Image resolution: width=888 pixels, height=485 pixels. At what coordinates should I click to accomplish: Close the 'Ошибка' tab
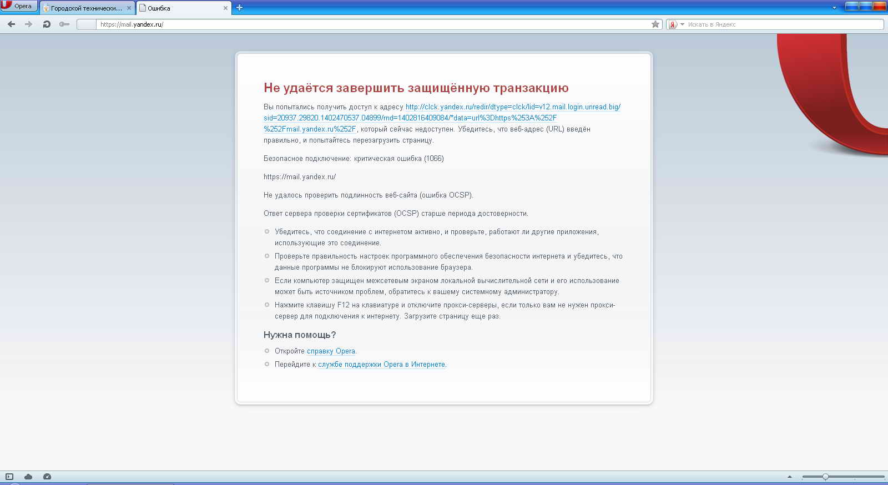tap(225, 8)
